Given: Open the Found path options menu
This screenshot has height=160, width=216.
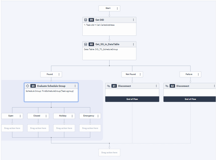Looking at the screenshot, I should click(59, 74).
